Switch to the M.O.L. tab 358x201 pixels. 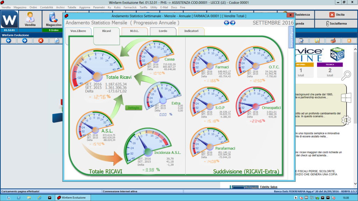pyautogui.click(x=135, y=31)
